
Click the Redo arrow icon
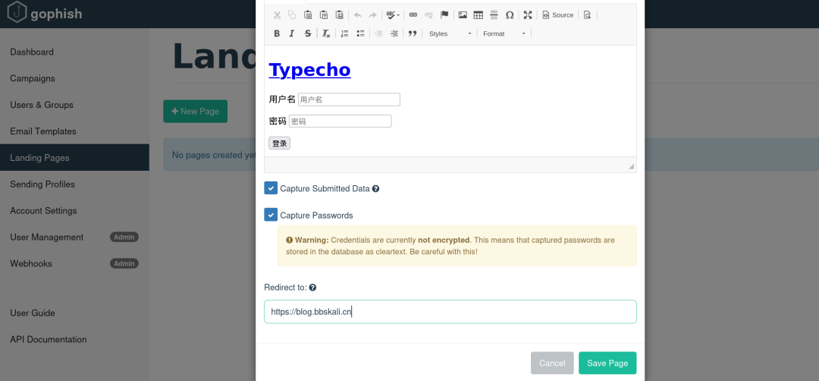tap(373, 15)
